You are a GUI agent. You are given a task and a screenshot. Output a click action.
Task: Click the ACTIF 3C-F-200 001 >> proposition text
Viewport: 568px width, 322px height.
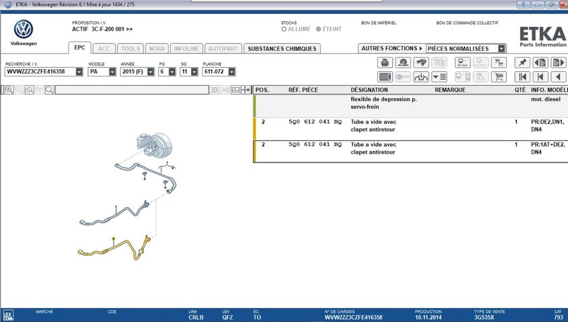102,30
